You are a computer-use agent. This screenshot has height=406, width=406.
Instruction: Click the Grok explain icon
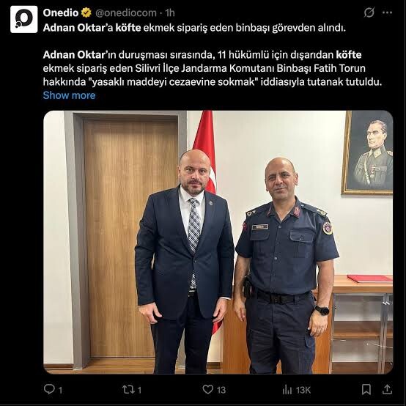(369, 12)
